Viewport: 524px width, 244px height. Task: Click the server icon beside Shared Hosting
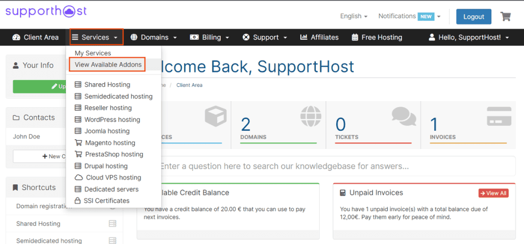pos(78,85)
